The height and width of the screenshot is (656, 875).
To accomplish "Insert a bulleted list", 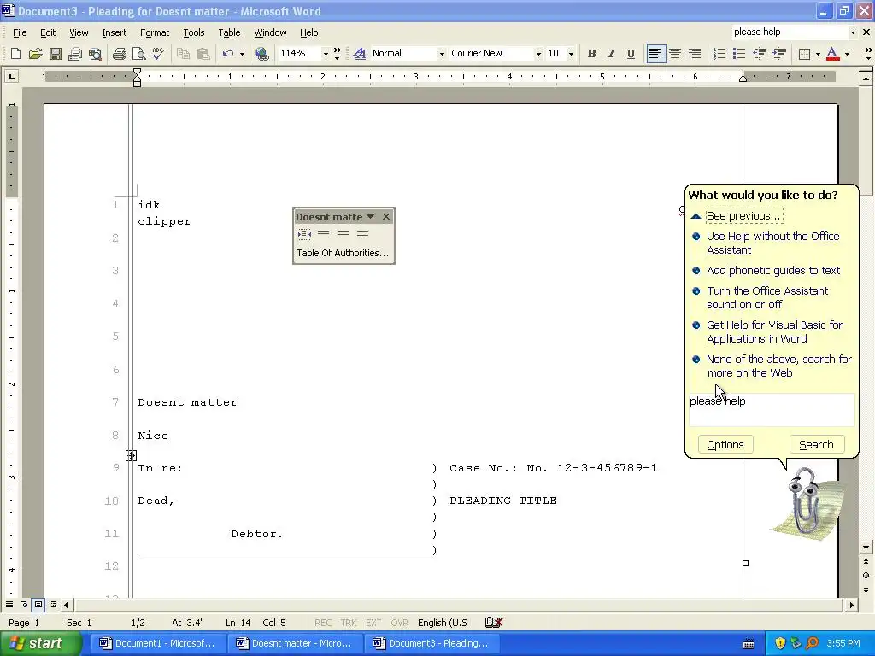I will [x=739, y=54].
